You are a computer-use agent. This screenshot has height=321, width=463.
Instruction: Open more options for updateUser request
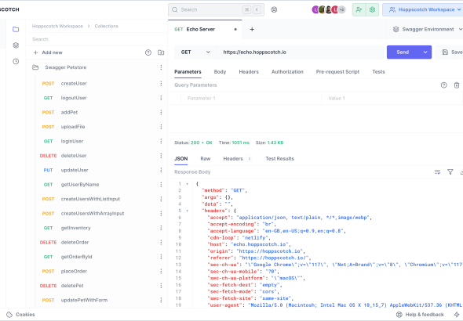(x=161, y=170)
